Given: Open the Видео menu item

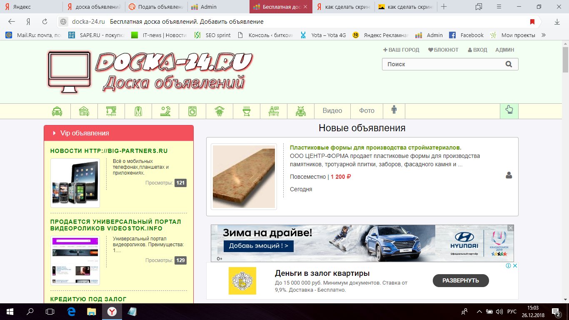Looking at the screenshot, I should pos(332,111).
